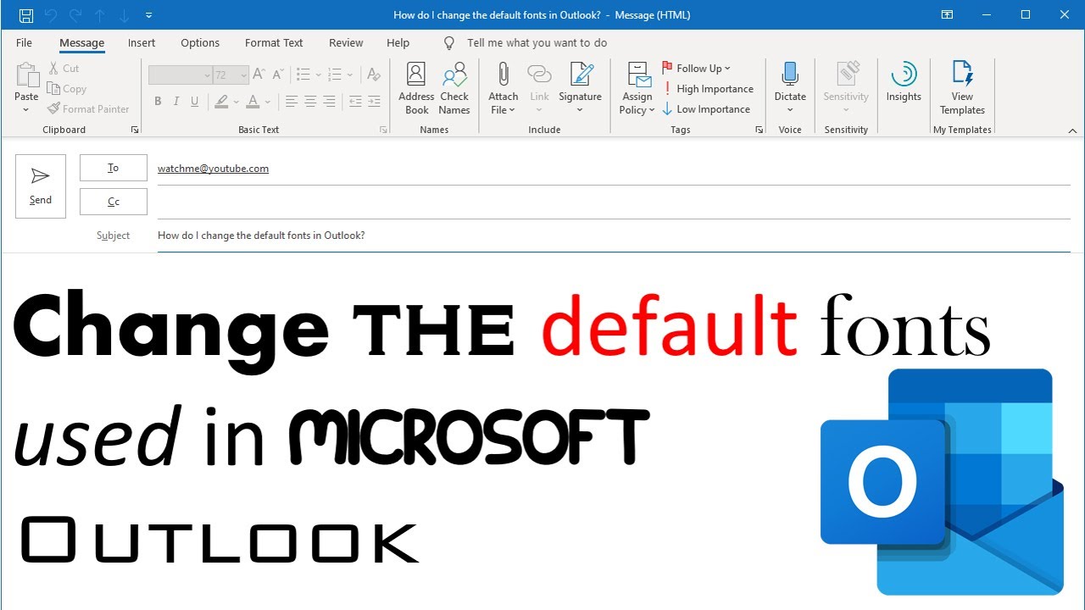Open Assign Policy menu

coord(637,88)
